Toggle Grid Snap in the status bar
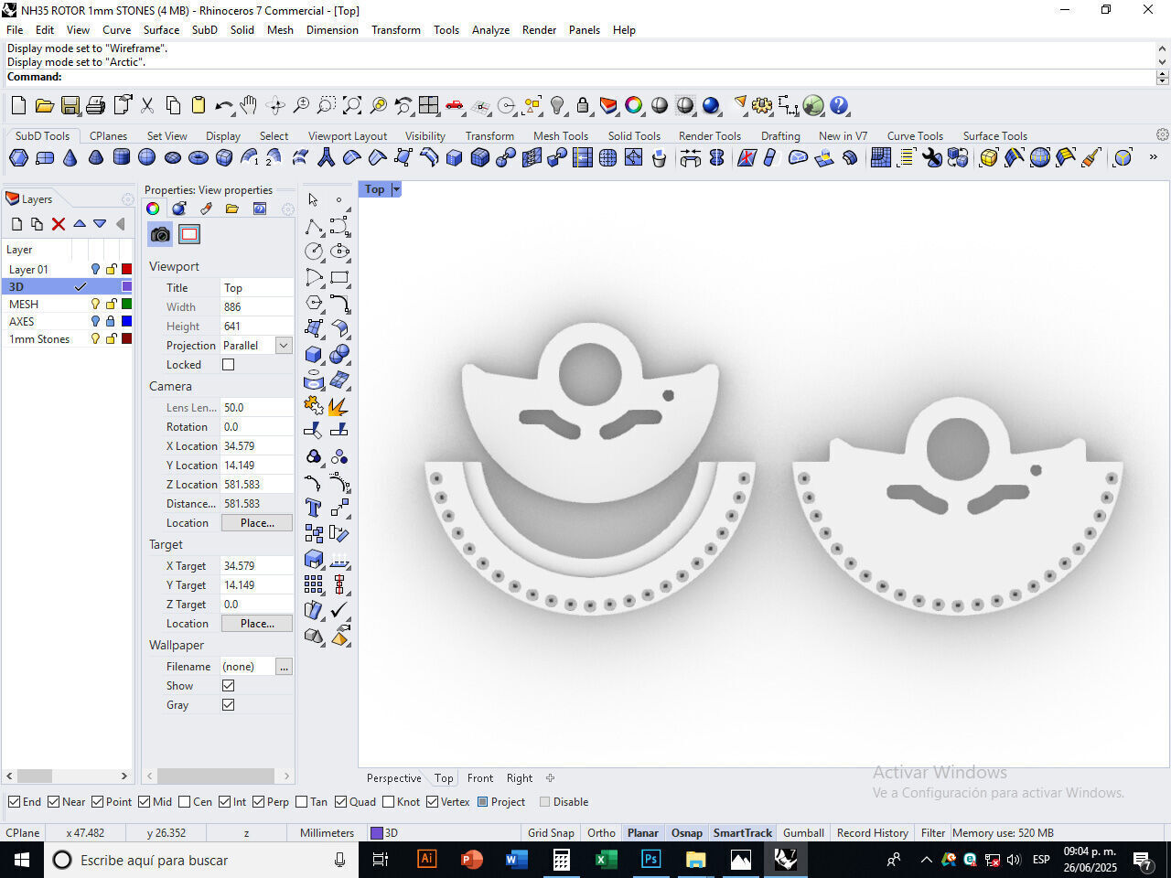The width and height of the screenshot is (1171, 878). point(551,833)
